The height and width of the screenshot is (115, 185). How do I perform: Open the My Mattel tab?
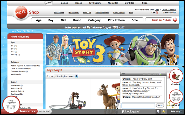113,3
